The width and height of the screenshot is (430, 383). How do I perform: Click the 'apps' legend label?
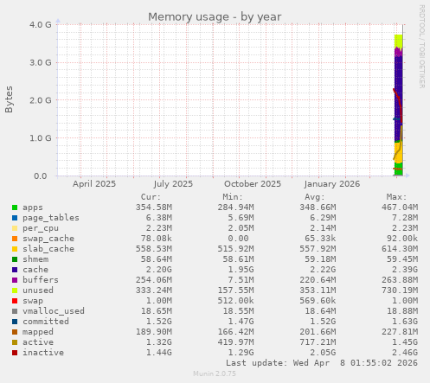click(x=33, y=207)
